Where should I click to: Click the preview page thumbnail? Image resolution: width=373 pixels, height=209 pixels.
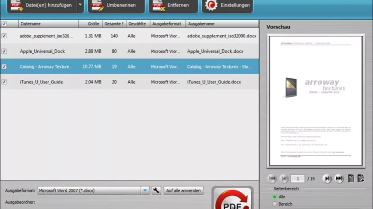coord(316,101)
